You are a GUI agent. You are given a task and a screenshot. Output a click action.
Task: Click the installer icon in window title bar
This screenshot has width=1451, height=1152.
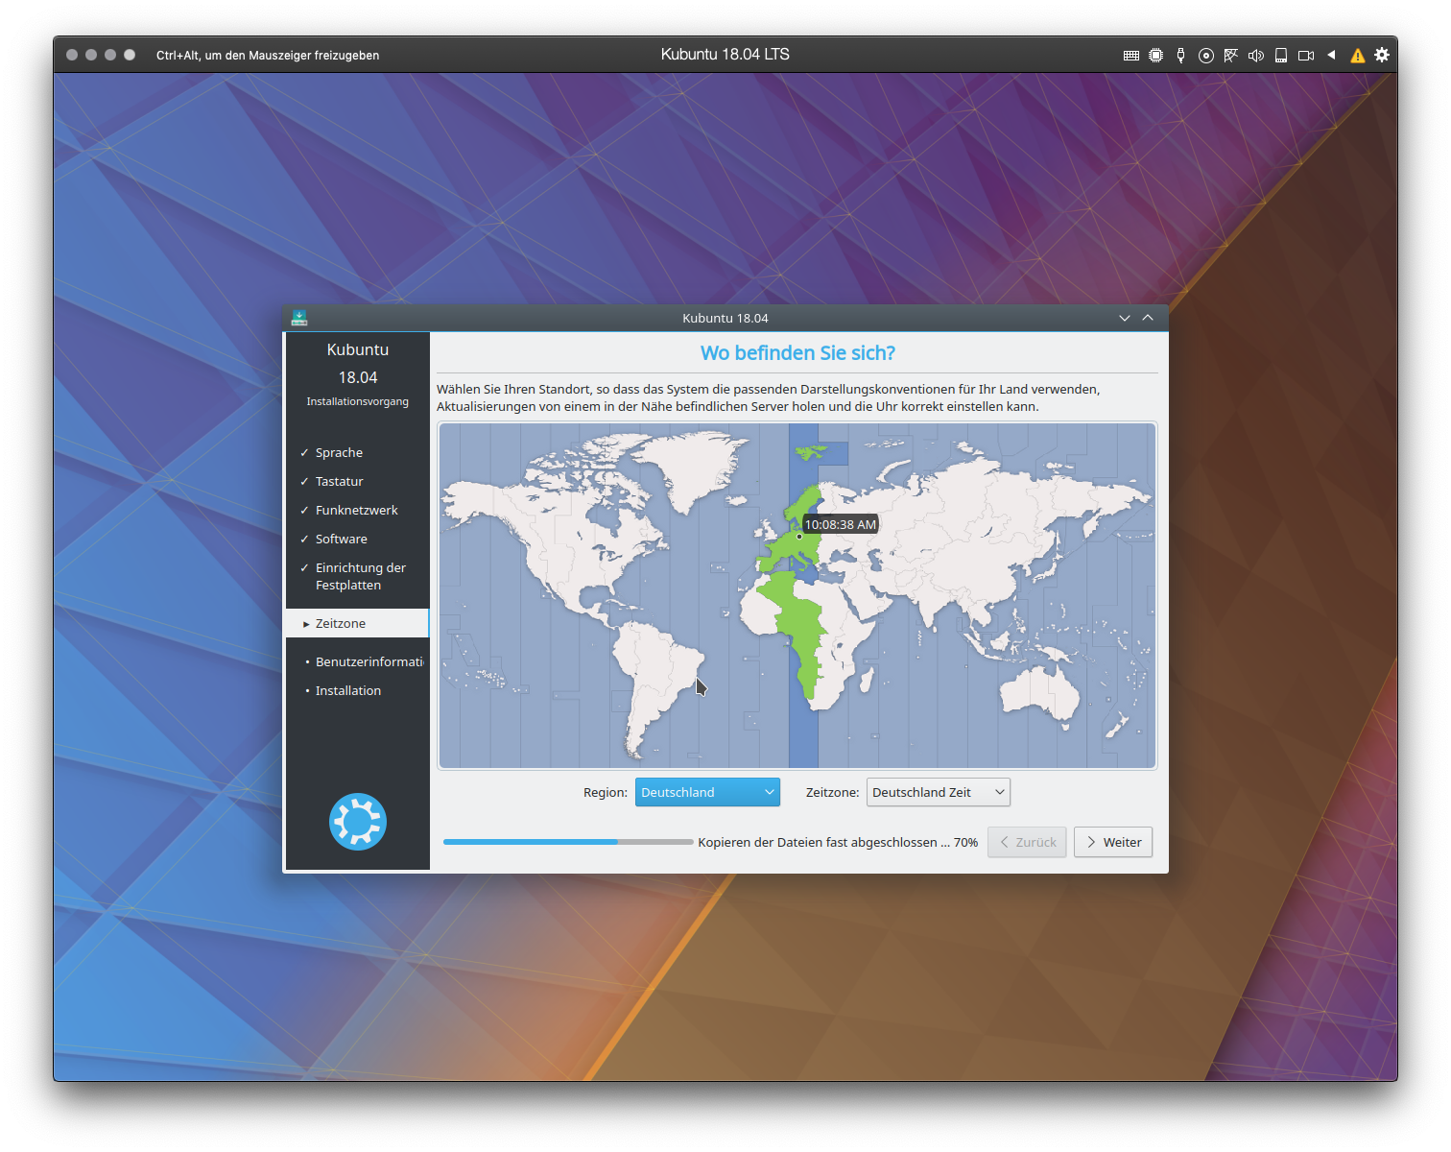click(299, 318)
